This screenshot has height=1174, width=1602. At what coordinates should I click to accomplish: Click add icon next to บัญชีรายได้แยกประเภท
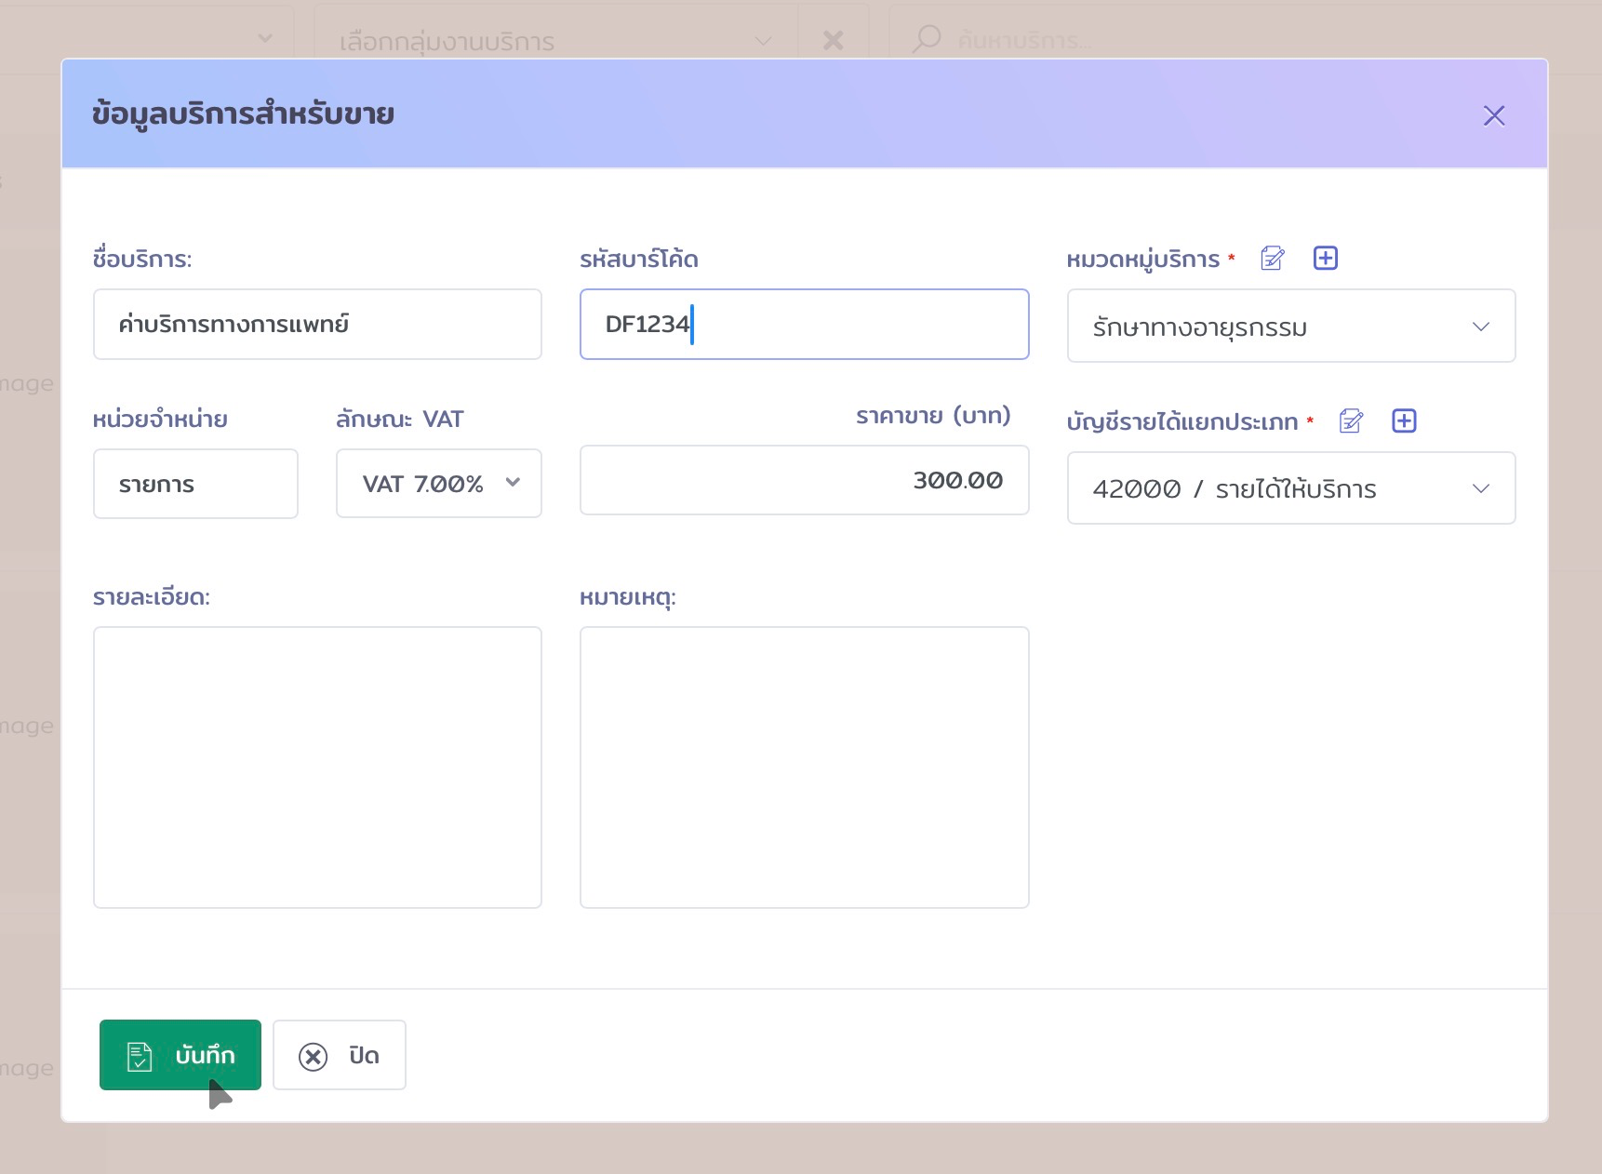(1404, 421)
